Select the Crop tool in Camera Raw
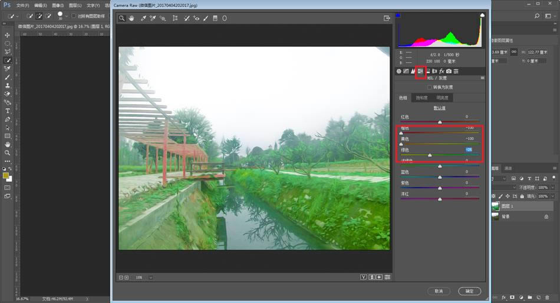The width and height of the screenshot is (560, 303). tap(175, 18)
